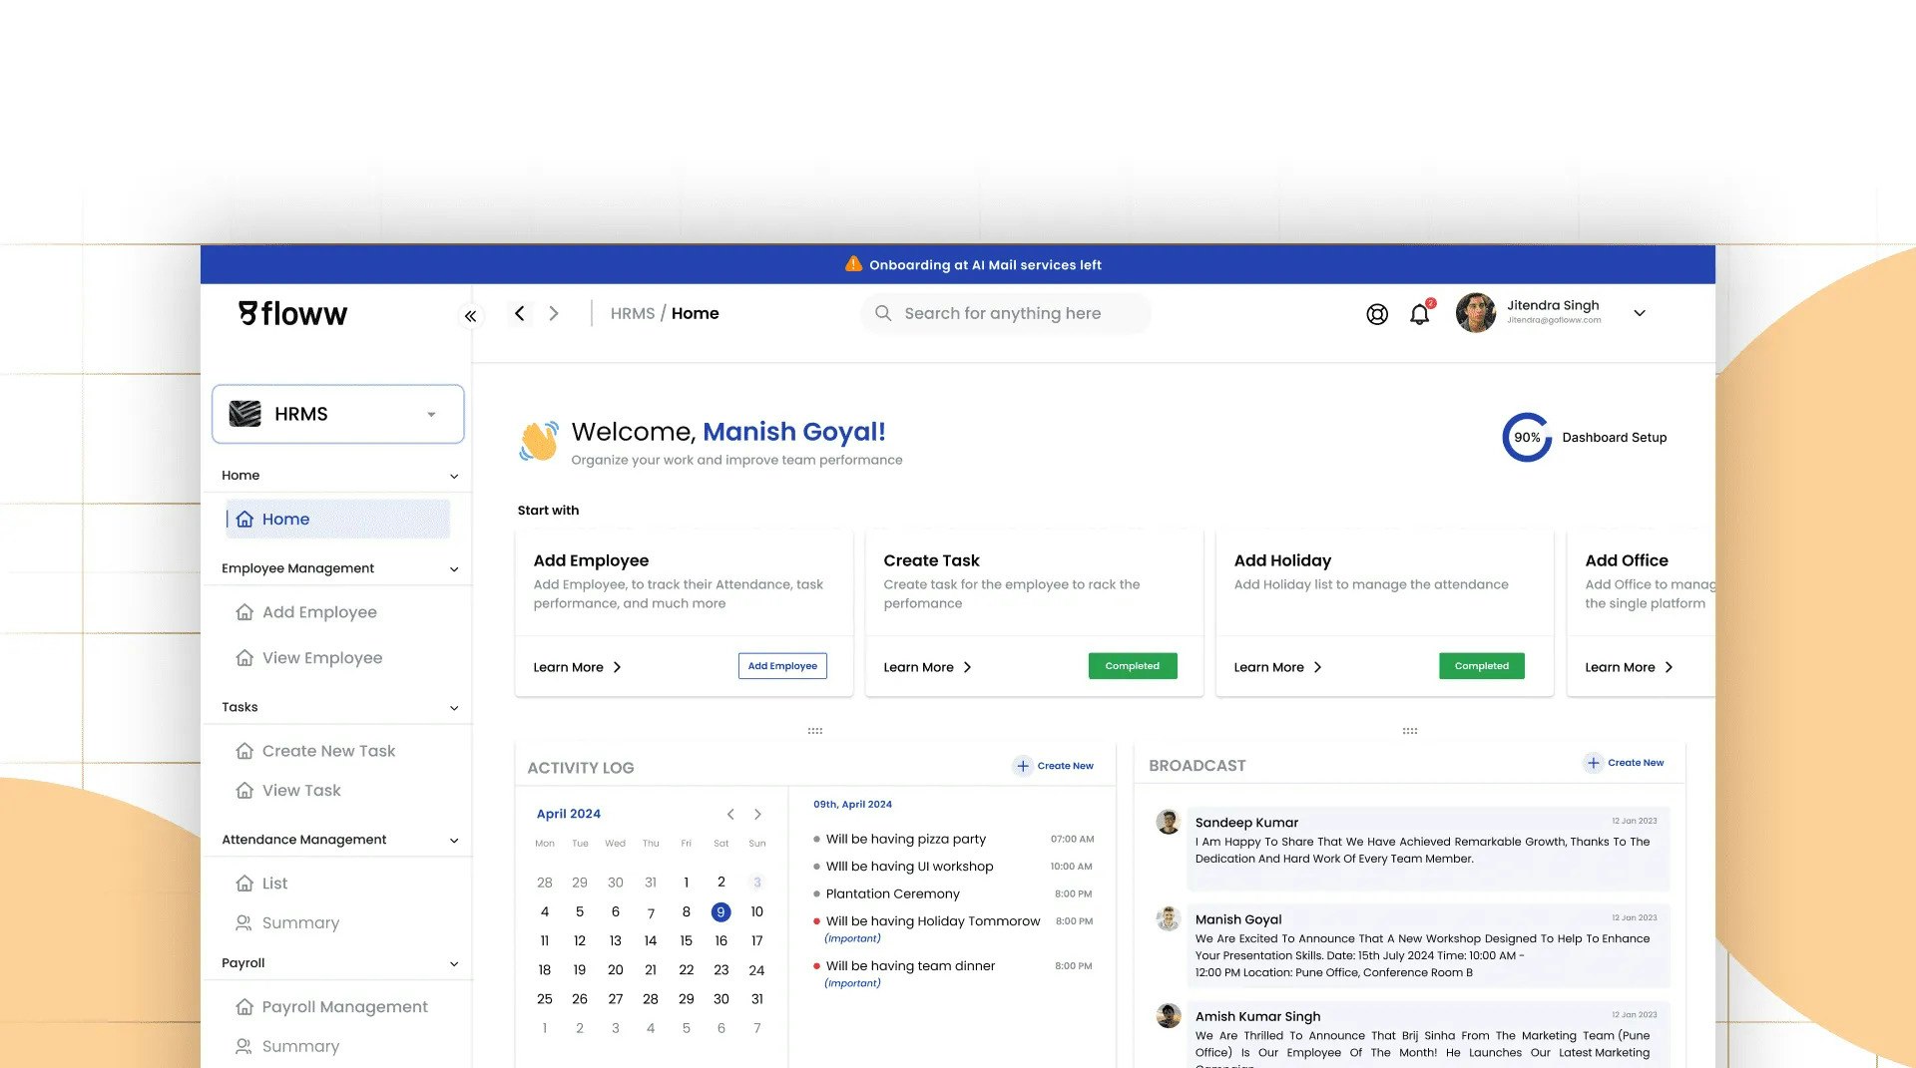Click the April 2024 calendar title

point(569,814)
